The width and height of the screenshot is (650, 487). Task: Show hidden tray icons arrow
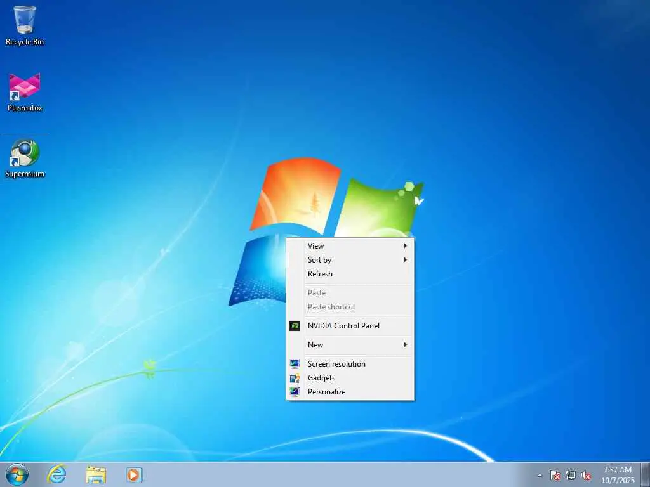pyautogui.click(x=540, y=476)
